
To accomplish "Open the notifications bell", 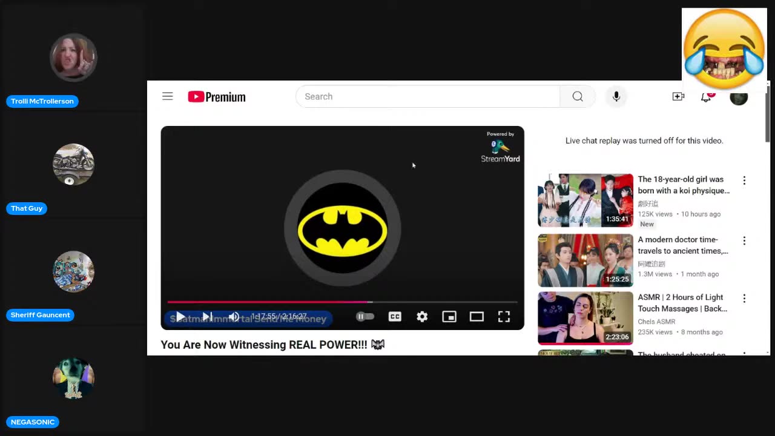I will [706, 97].
